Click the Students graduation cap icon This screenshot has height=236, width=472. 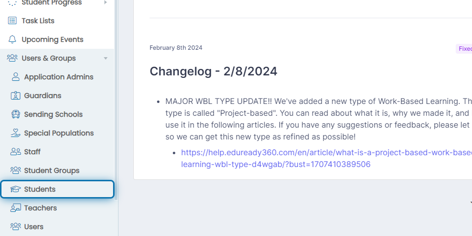(16, 189)
